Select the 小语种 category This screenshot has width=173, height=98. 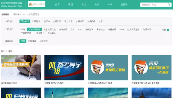point(47,21)
